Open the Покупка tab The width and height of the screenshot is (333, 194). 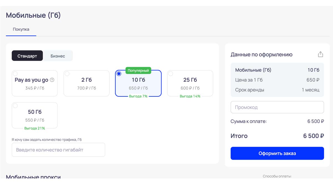[21, 29]
